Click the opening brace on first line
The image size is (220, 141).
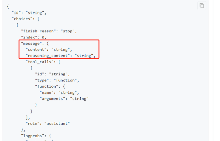[x=8, y=6]
